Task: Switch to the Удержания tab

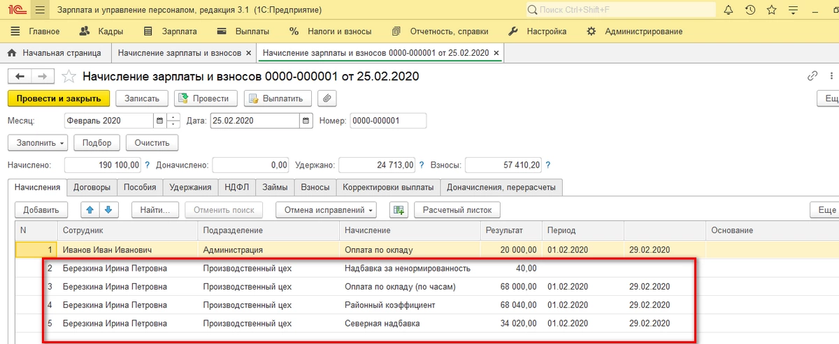Action: click(x=190, y=187)
